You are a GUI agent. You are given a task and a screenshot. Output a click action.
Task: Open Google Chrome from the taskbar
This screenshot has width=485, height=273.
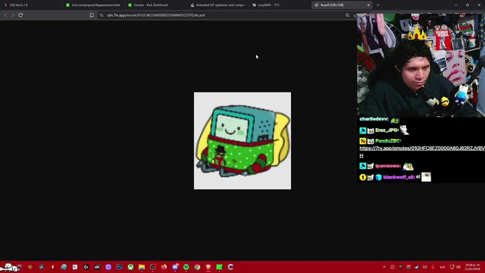tap(197, 267)
